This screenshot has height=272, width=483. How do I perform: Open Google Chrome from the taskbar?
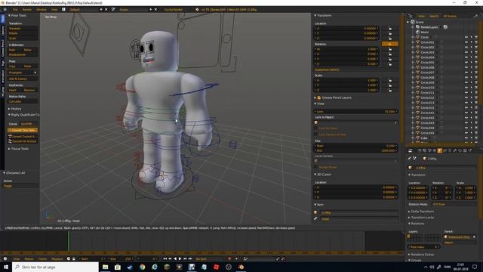click(142, 267)
